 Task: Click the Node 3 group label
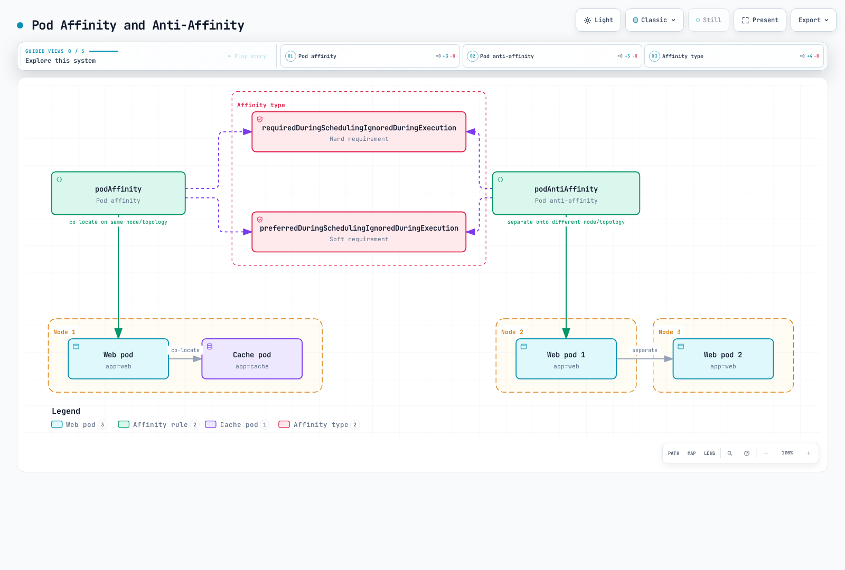point(670,332)
